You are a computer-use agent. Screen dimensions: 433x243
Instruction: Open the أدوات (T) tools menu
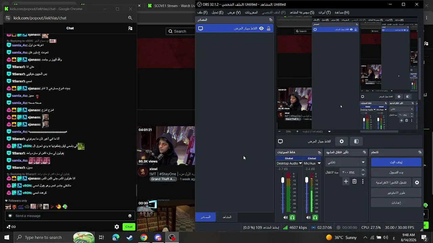324,12
